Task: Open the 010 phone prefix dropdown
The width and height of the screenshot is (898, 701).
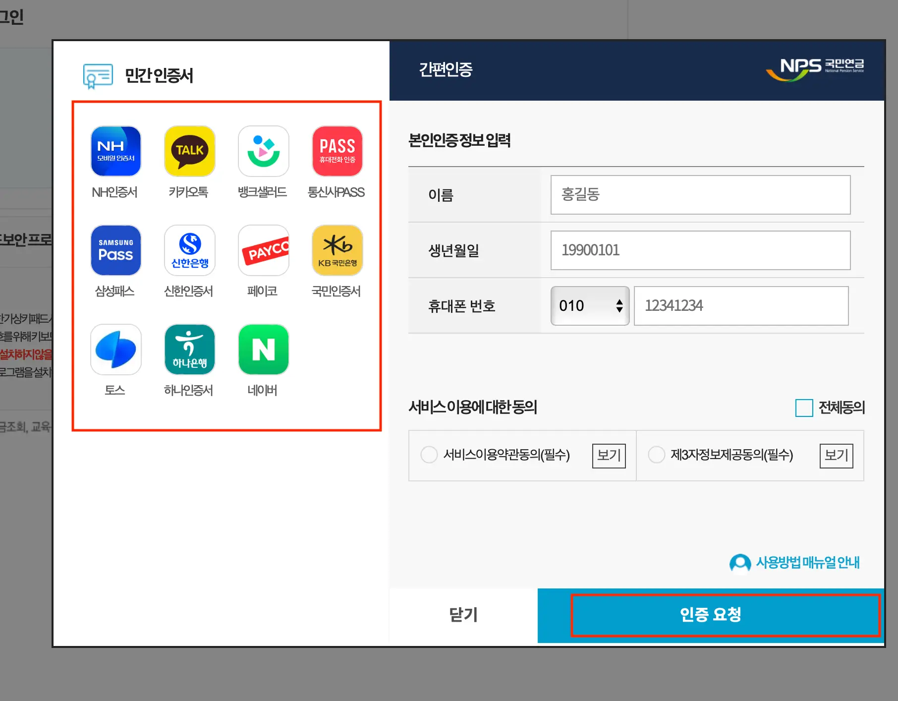Action: 590,306
